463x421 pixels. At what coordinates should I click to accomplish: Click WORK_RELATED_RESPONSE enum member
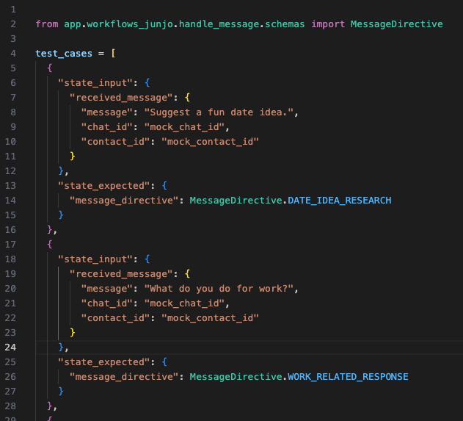coord(348,377)
